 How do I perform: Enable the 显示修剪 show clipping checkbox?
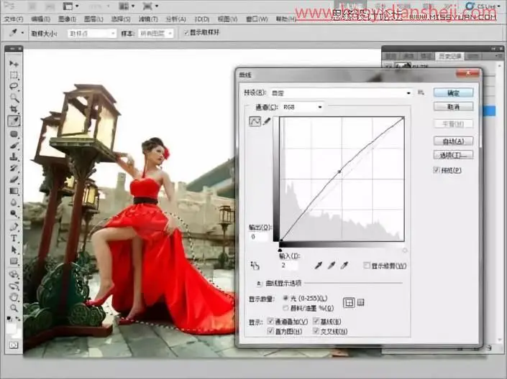pyautogui.click(x=367, y=266)
